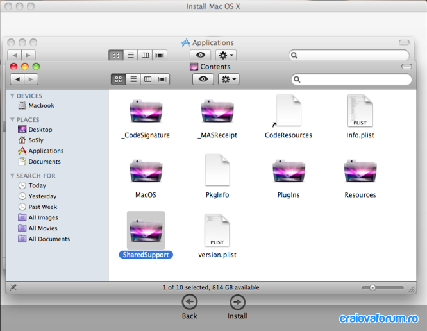Viewport: 427px width, 331px height.
Task: Switch Applications window to Cover Flow view
Action: click(x=160, y=55)
